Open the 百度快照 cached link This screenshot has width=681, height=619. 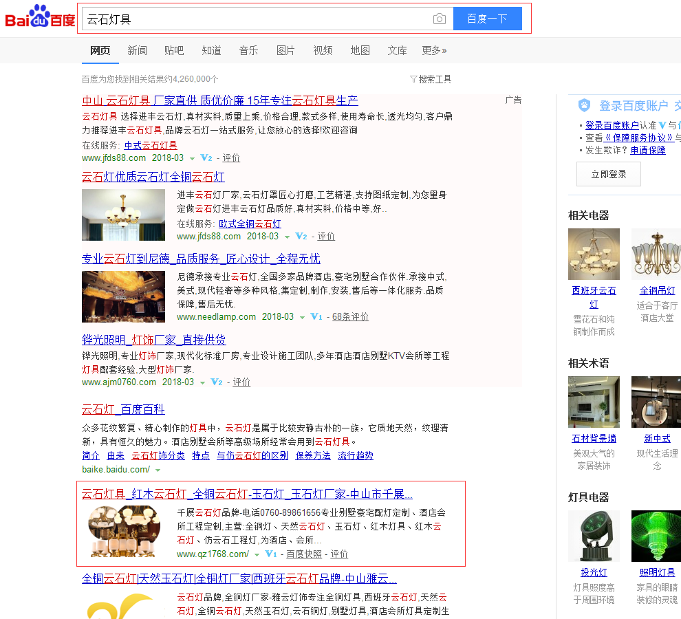click(303, 554)
